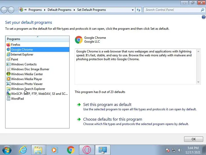This screenshot has width=206, height=155.
Task: Select Windows Disc Image Burner entry
Action: point(30,69)
